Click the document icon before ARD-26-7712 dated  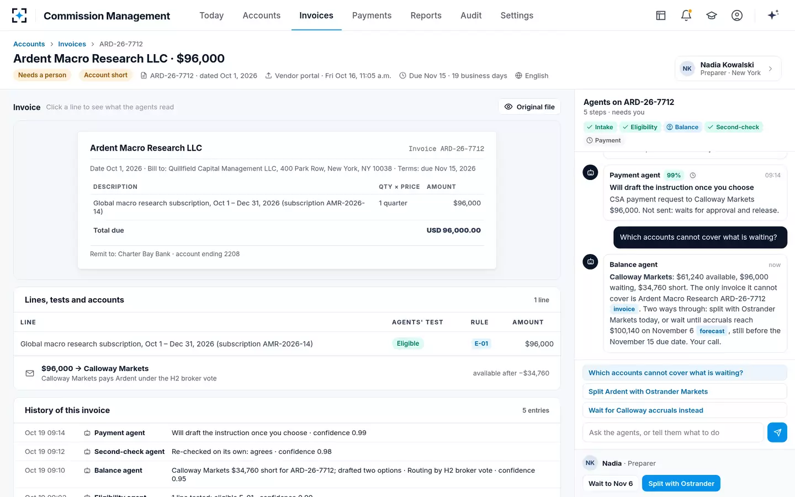coord(144,76)
